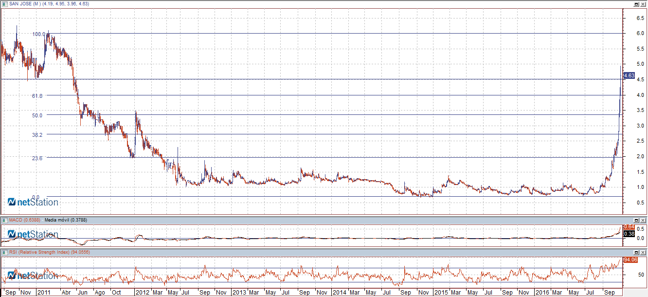The height and width of the screenshot is (297, 648).
Task: Click the 2012 year label on time axis
Action: [143, 293]
